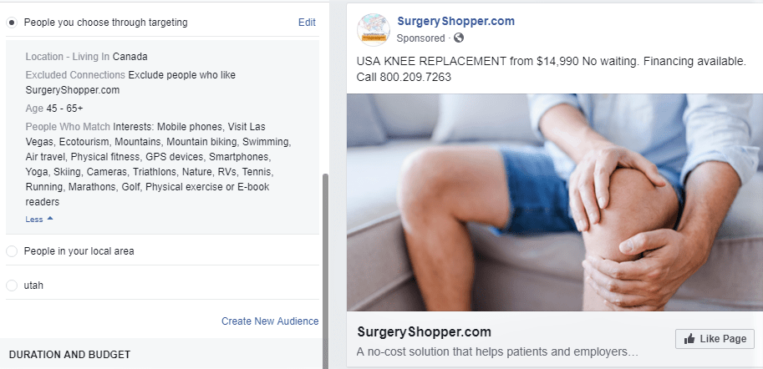Click the knee pain ad image
Screen dimensions: 763x369
[x=555, y=202]
